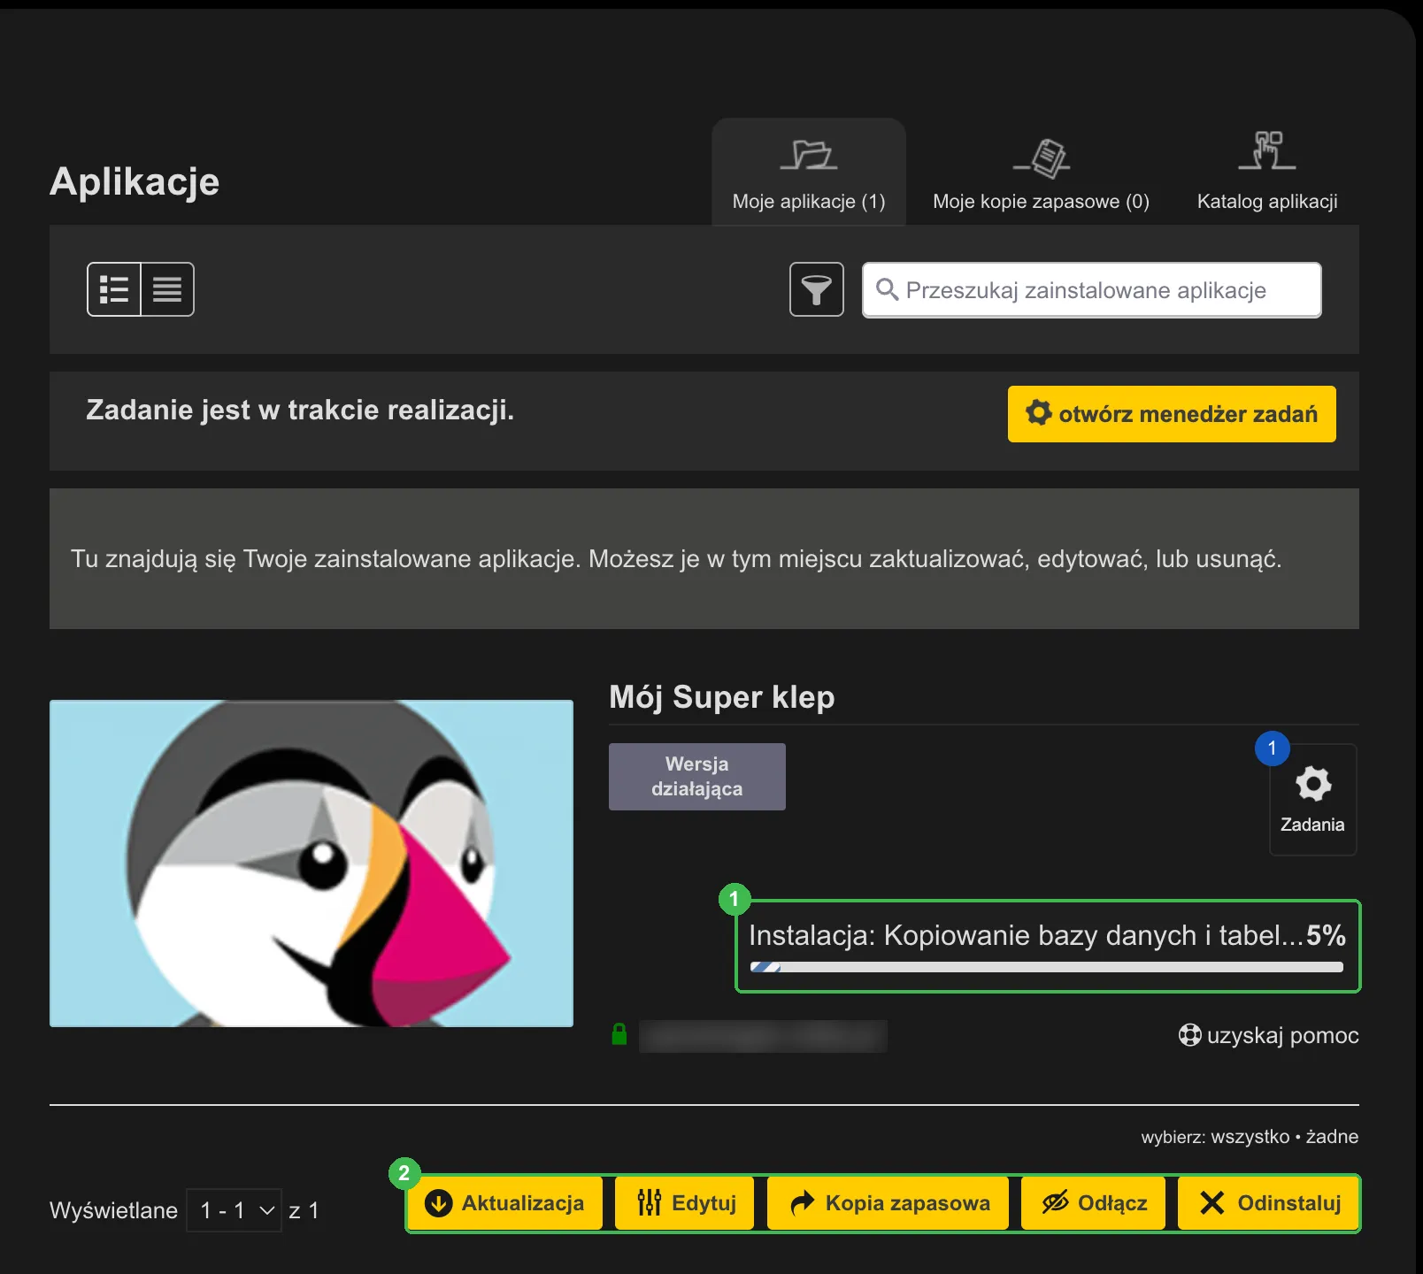
Task: Click the Aplikacje page heading
Action: coord(135,181)
